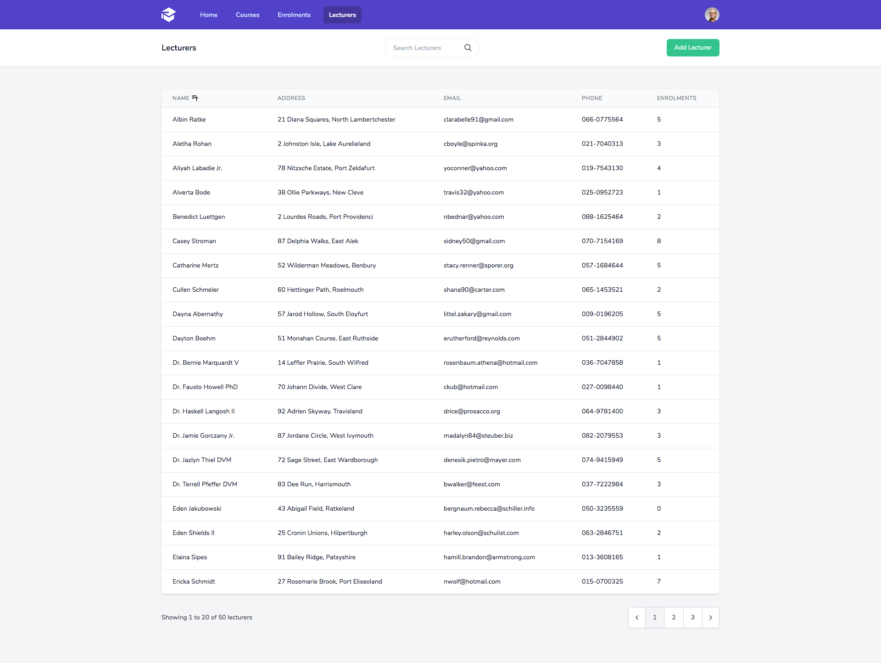This screenshot has height=663, width=881.
Task: Select the Lecturers nav tab
Action: [342, 15]
